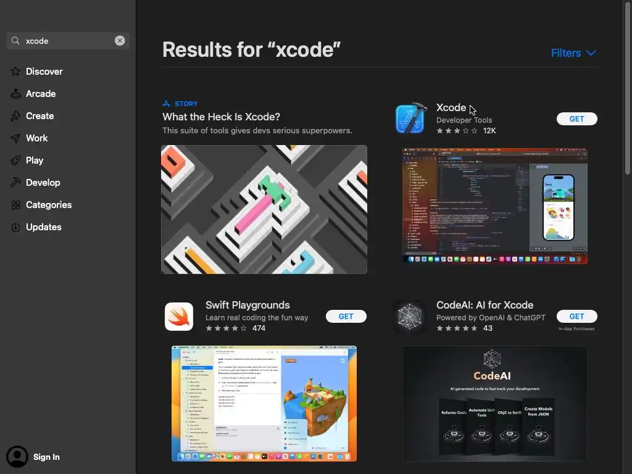Click 'Learn real coding the fun way' subtitle

257,318
